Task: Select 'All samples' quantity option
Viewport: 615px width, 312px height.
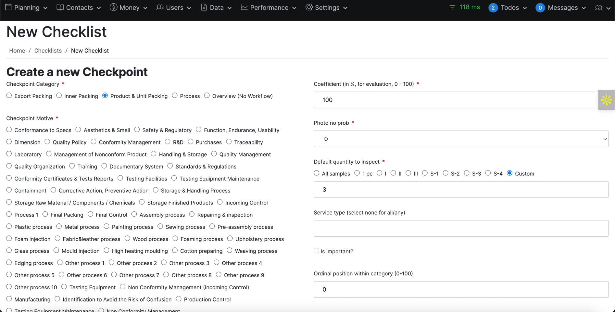Action: (x=317, y=173)
